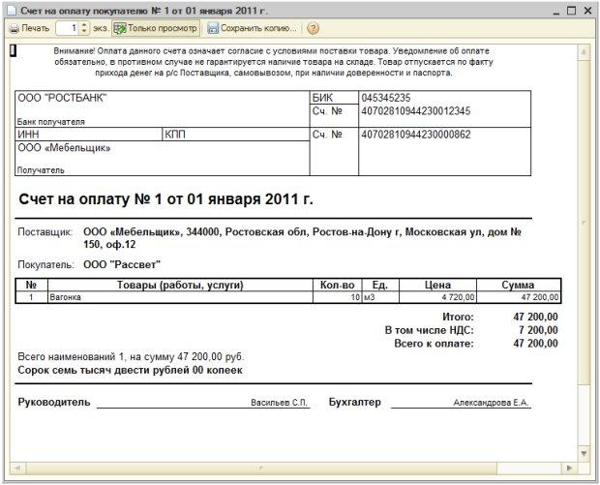Click the Печать printer button
The width and height of the screenshot is (600, 485).
tap(29, 29)
